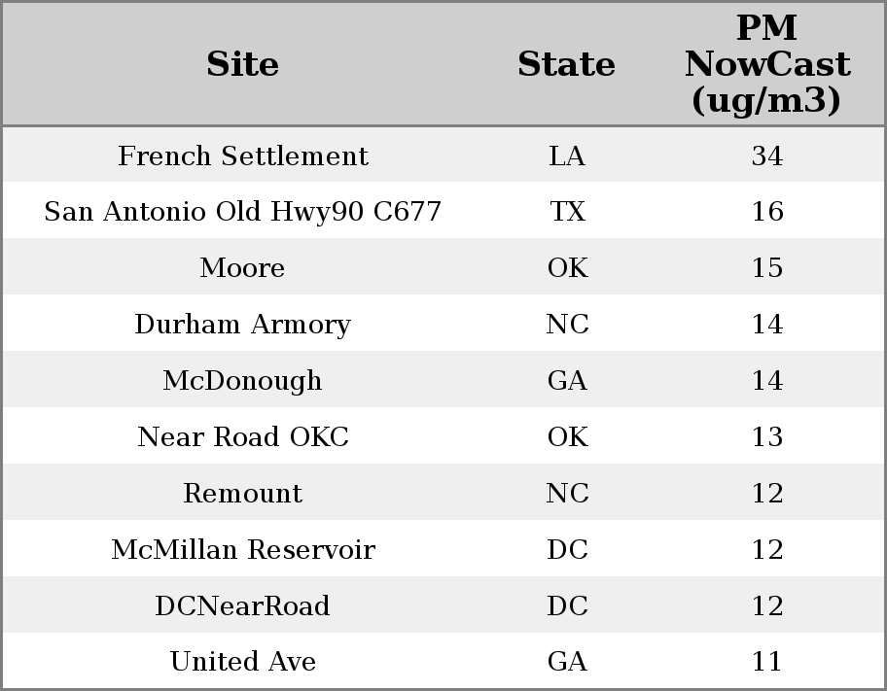
Task: Select the Durham Armory row name
Action: 242,325
